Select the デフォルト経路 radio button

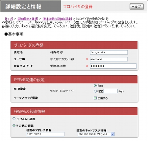pos(14,119)
